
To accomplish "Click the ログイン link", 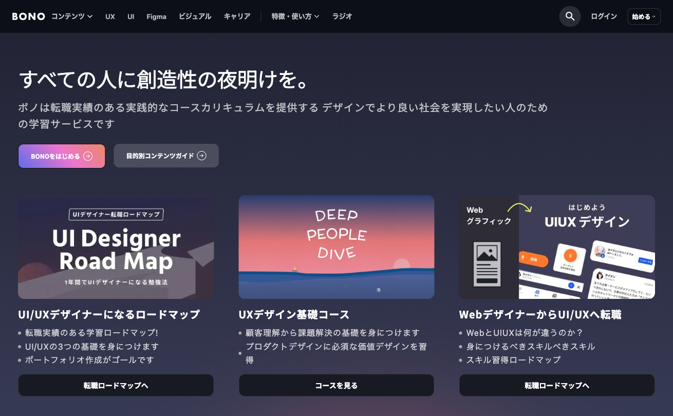I will pyautogui.click(x=604, y=16).
